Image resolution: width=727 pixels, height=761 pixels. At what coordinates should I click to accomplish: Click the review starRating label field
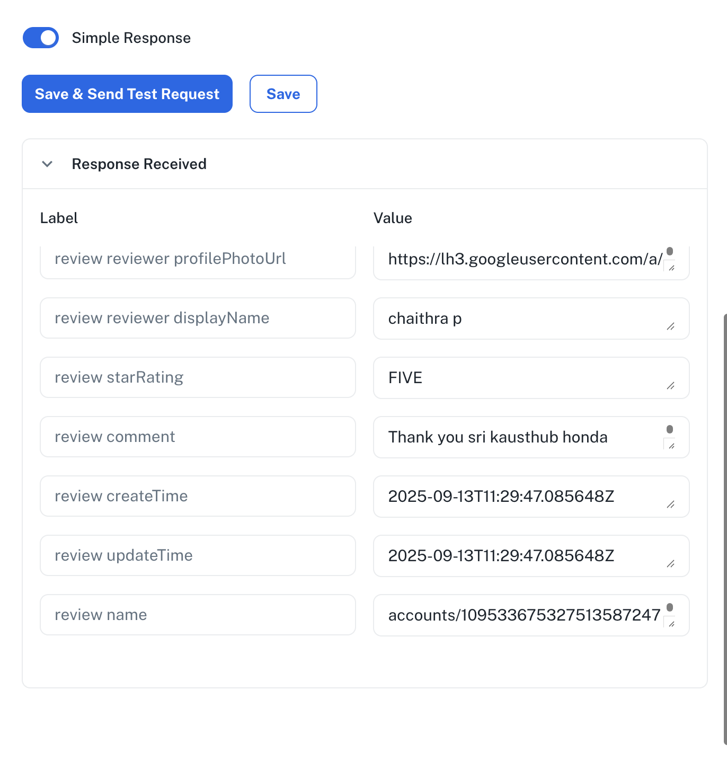[x=198, y=377]
